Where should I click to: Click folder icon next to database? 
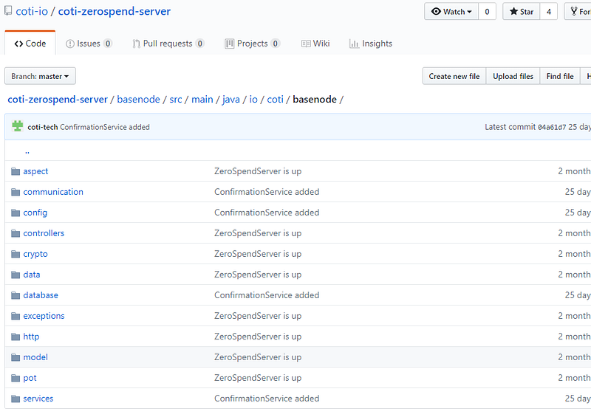tap(16, 295)
